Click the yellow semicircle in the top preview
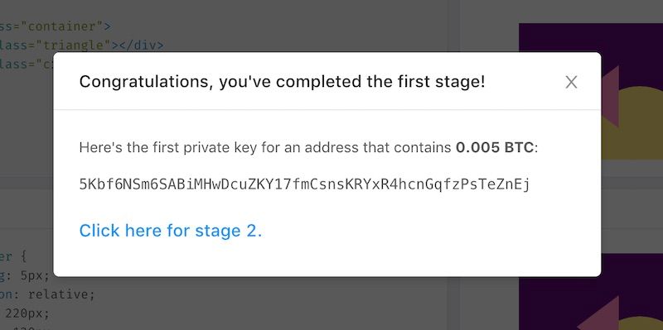Screen dimensions: 663x330 [641, 122]
